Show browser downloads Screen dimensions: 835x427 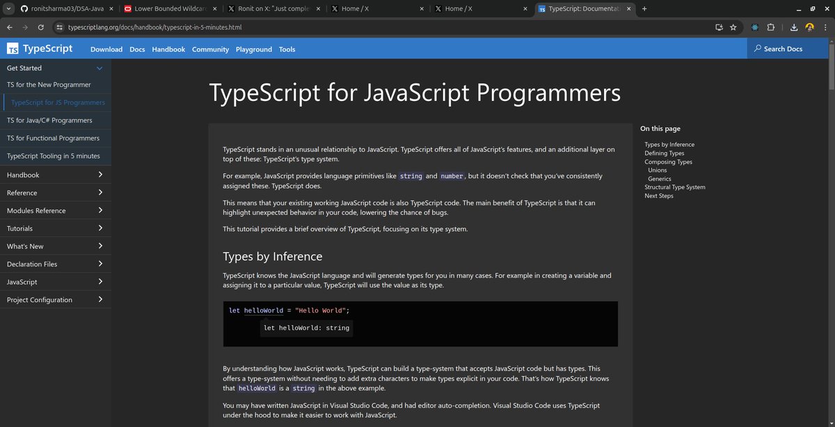click(794, 27)
